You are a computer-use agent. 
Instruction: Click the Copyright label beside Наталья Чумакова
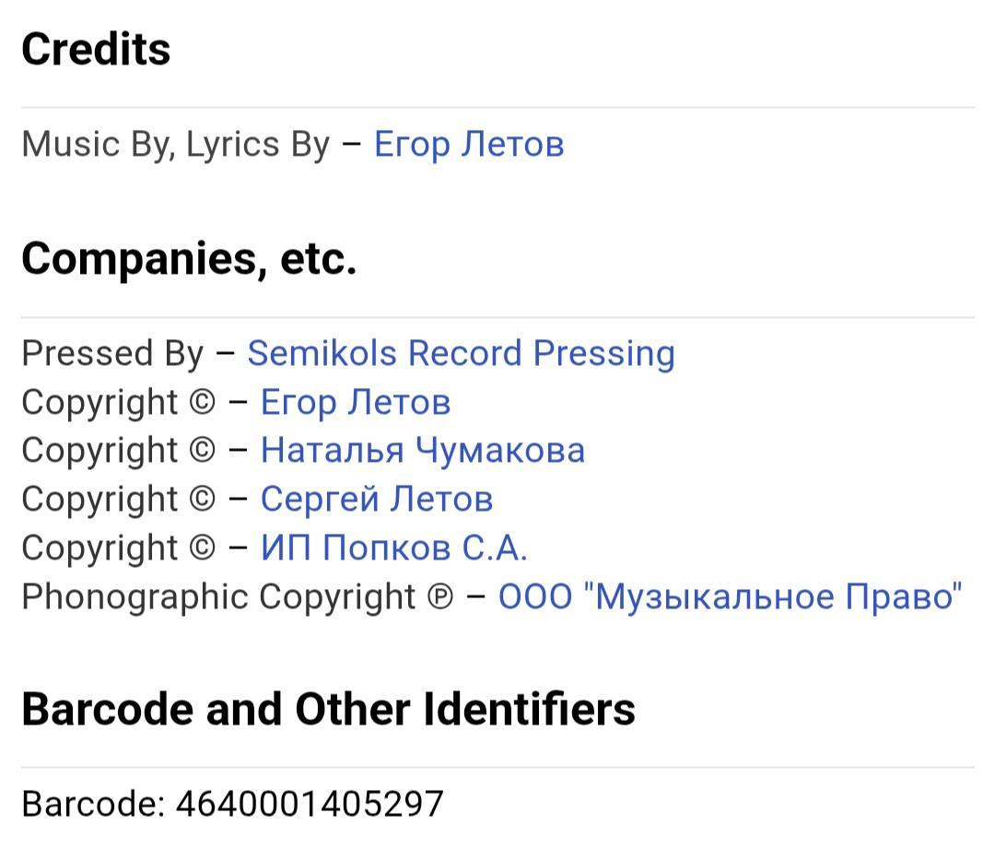tap(99, 450)
